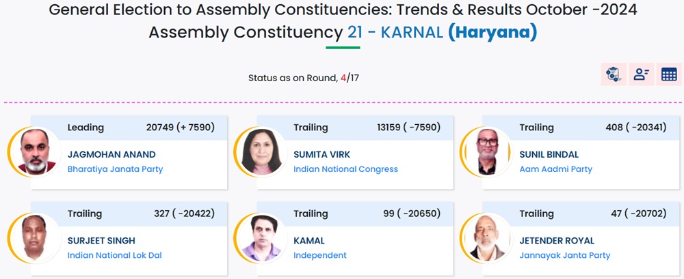Click Jetender Royal's candidate photo

(484, 238)
